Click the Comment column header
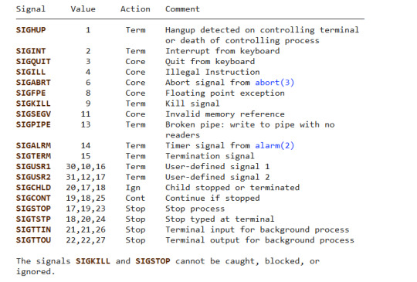Image resolution: width=417 pixels, height=282 pixels. [x=182, y=9]
